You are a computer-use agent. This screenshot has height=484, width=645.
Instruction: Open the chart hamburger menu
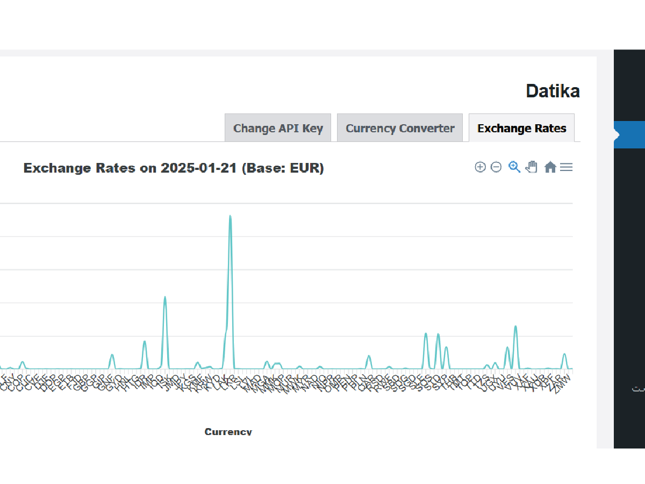click(x=566, y=167)
